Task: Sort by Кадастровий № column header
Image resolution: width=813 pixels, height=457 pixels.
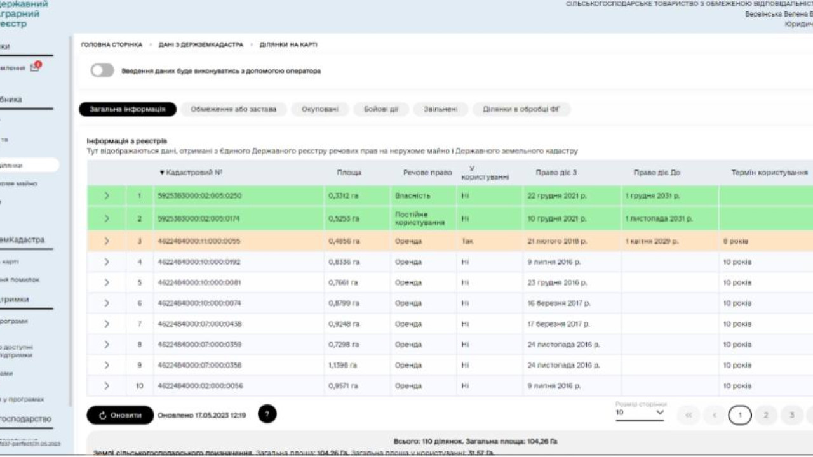Action: 191,173
